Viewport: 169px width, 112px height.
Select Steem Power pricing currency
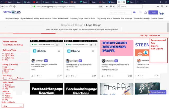click(3, 69)
